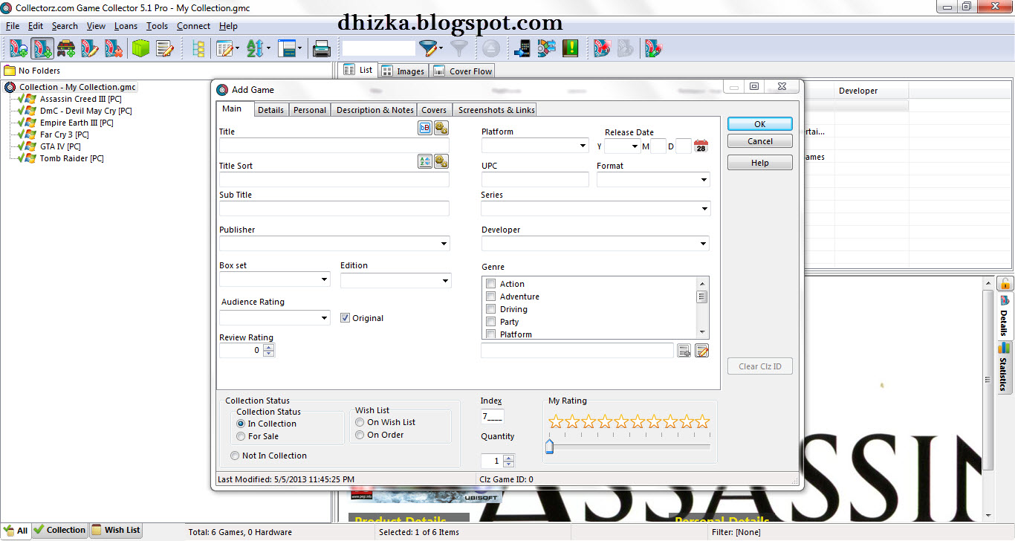Open the Platform dropdown
The width and height of the screenshot is (1015, 541).
[583, 146]
